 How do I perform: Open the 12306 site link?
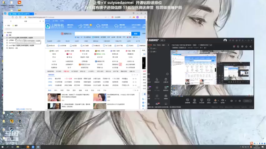tap(130, 57)
